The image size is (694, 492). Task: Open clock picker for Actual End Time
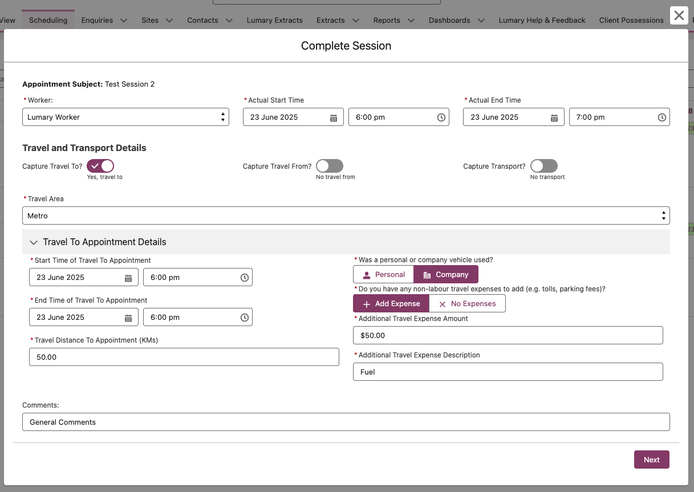(x=661, y=117)
